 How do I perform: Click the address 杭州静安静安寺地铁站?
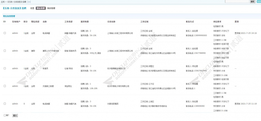click(158, 106)
